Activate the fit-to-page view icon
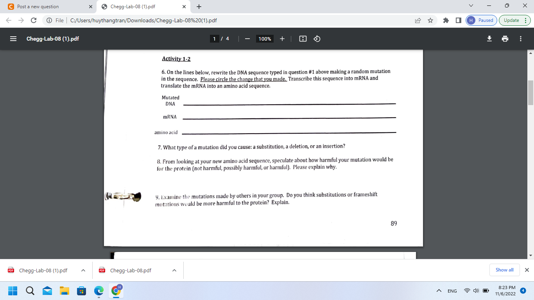534x300 pixels. click(303, 39)
